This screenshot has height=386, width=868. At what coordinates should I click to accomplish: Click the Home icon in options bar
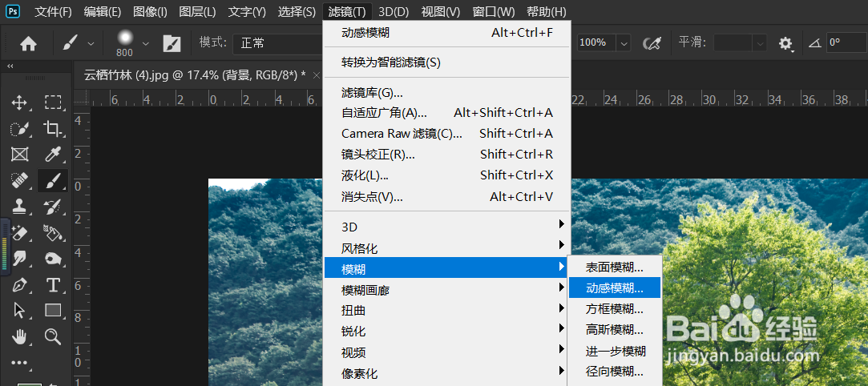coord(28,43)
